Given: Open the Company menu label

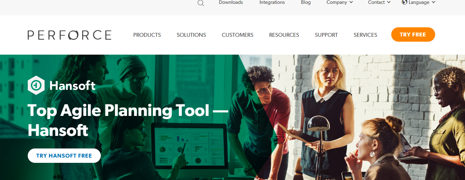Looking at the screenshot, I should coord(337,2).
